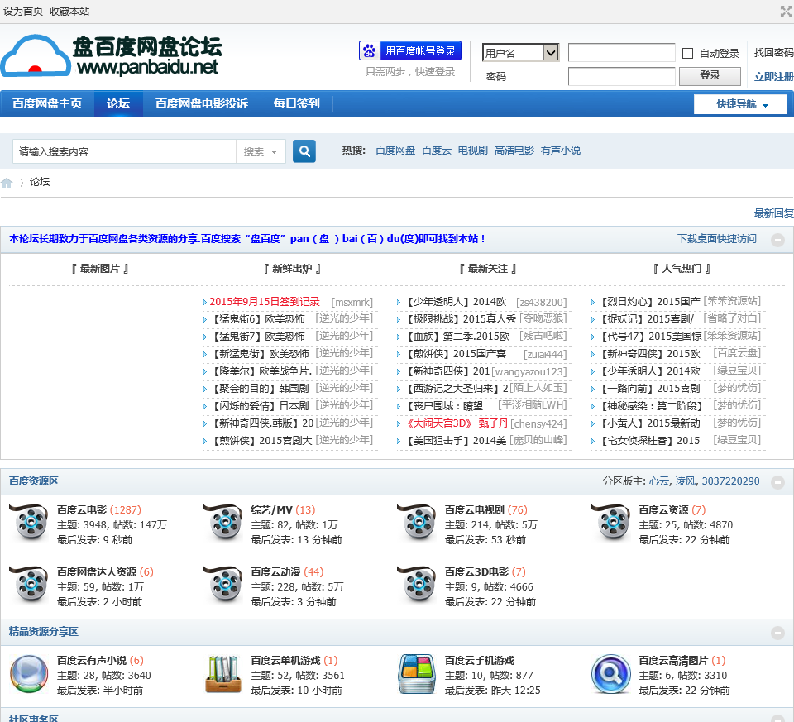Open 《大闹天宫3D》甄子丹 post

[x=456, y=423]
